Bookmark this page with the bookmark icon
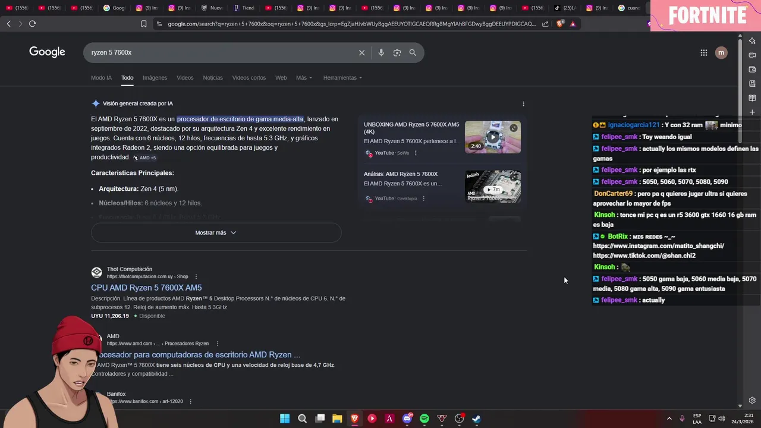This screenshot has height=428, width=761. click(x=143, y=24)
